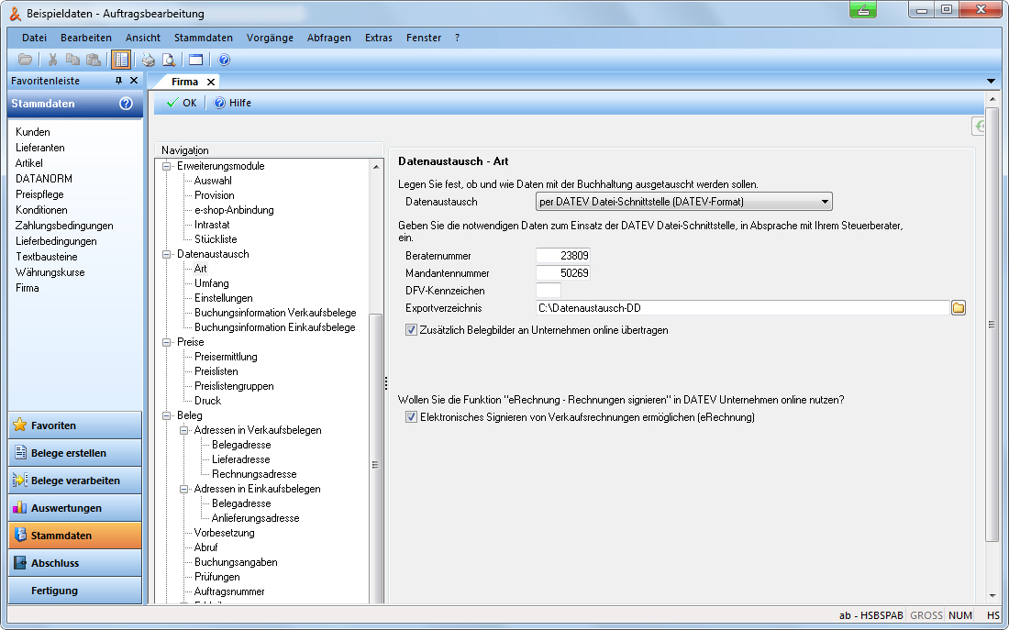The image size is (1009, 630).
Task: Close the Firma tab
Action: (211, 82)
